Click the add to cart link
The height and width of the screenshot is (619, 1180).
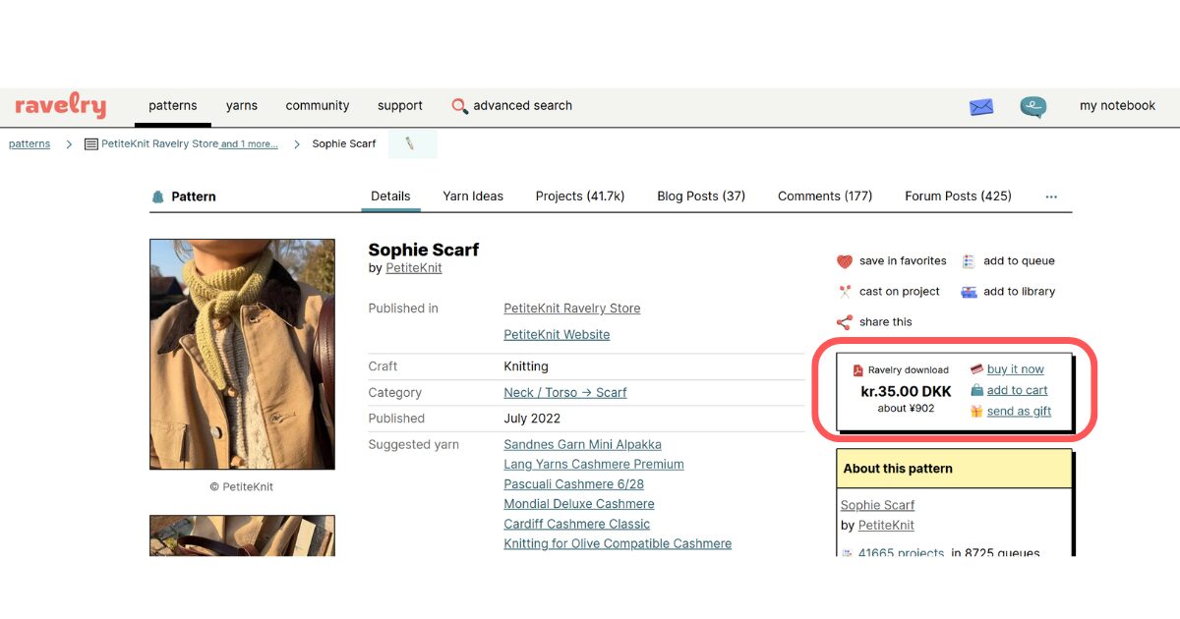click(1017, 390)
